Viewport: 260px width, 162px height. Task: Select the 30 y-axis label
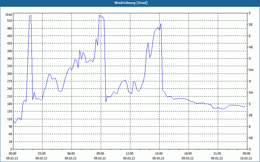pos(10,142)
